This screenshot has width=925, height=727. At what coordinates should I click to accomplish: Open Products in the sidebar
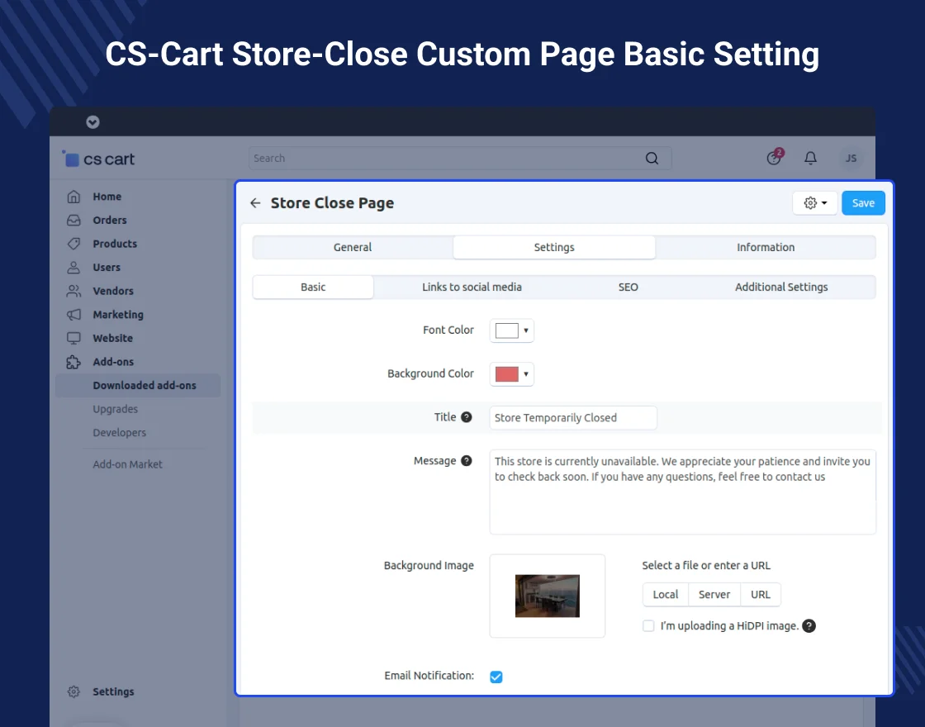pos(115,244)
